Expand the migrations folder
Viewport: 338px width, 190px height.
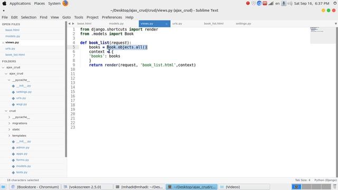coord(9,123)
